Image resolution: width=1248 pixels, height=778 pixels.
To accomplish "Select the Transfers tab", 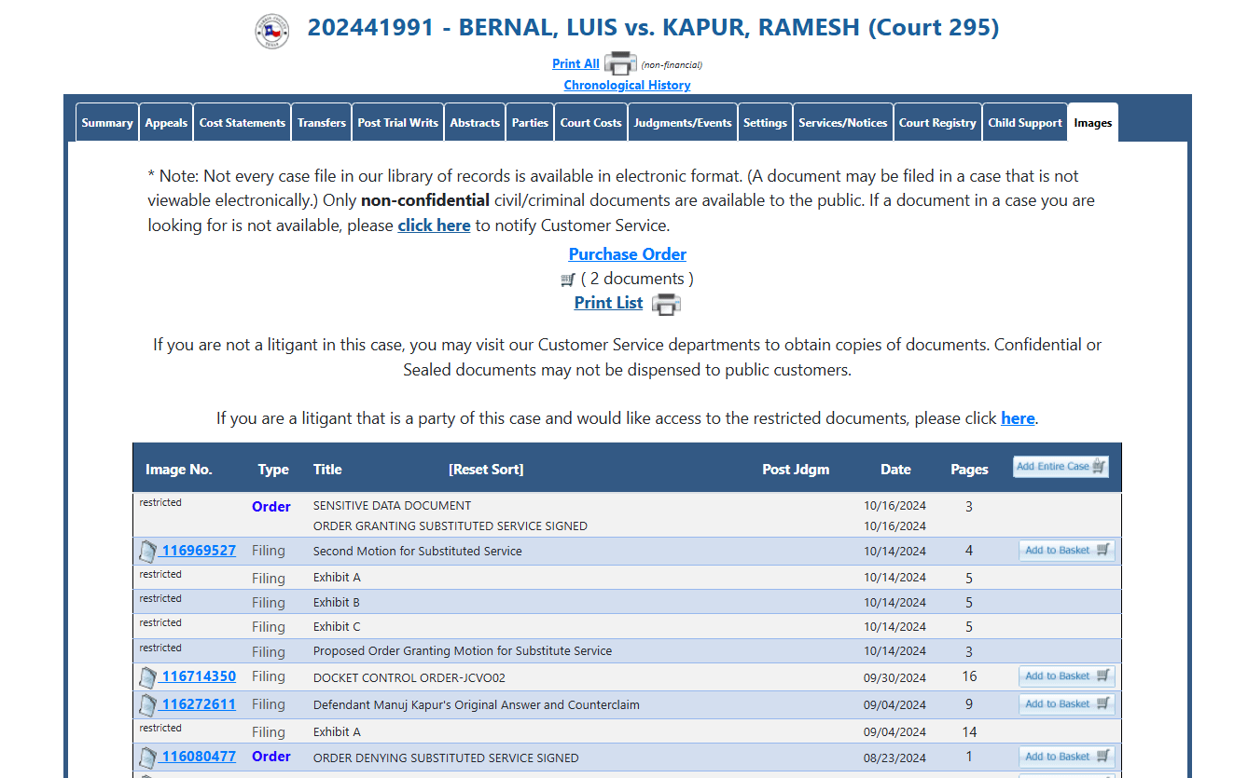I will [x=322, y=122].
